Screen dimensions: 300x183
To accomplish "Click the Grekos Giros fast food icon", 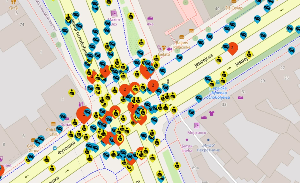I will coord(33,140).
